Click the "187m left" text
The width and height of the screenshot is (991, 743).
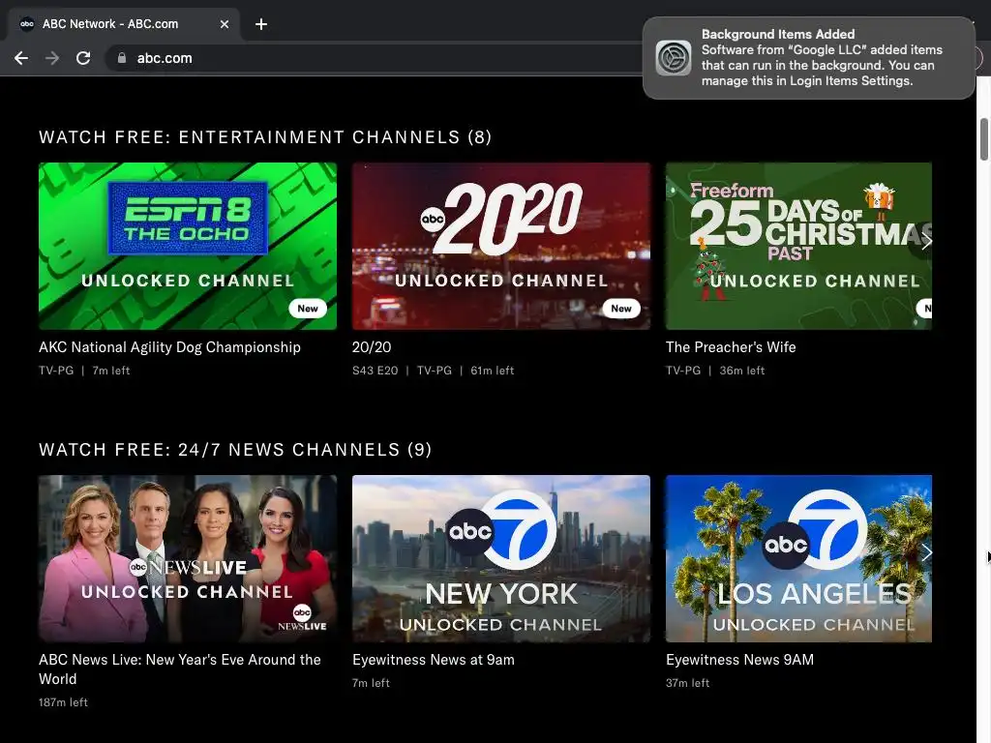pos(63,702)
